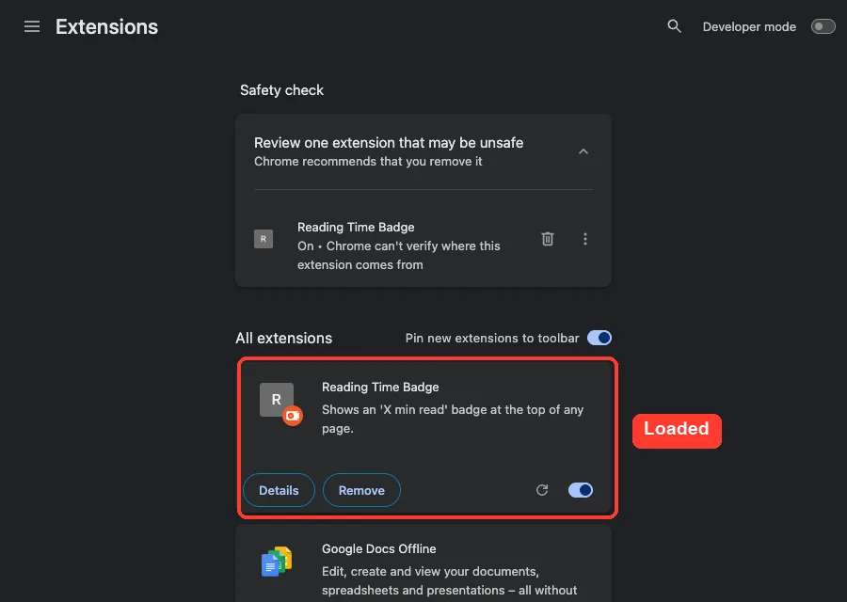
Task: Click the 'Extensions' page title
Action: tap(106, 27)
